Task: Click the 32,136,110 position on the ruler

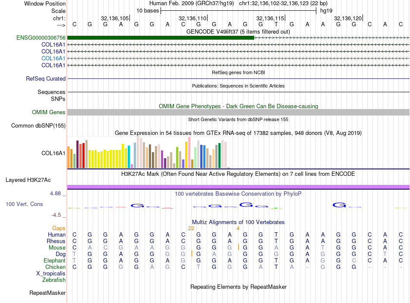Action: coord(192,19)
